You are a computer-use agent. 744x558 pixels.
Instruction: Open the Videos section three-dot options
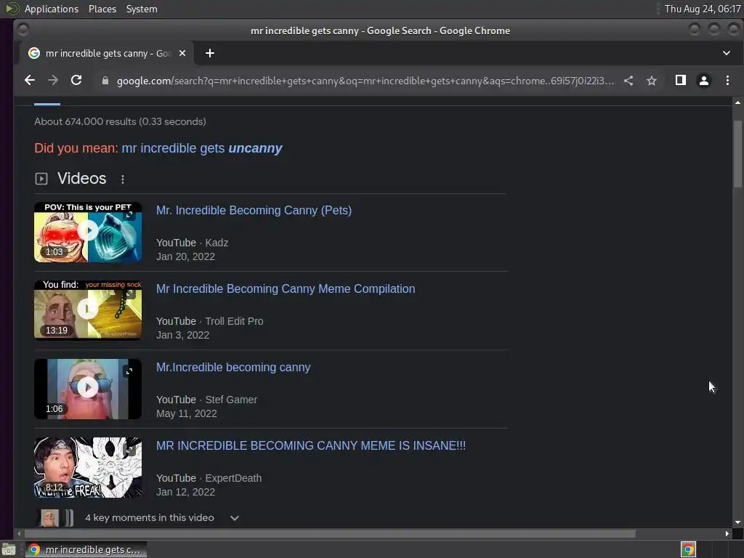coord(123,179)
